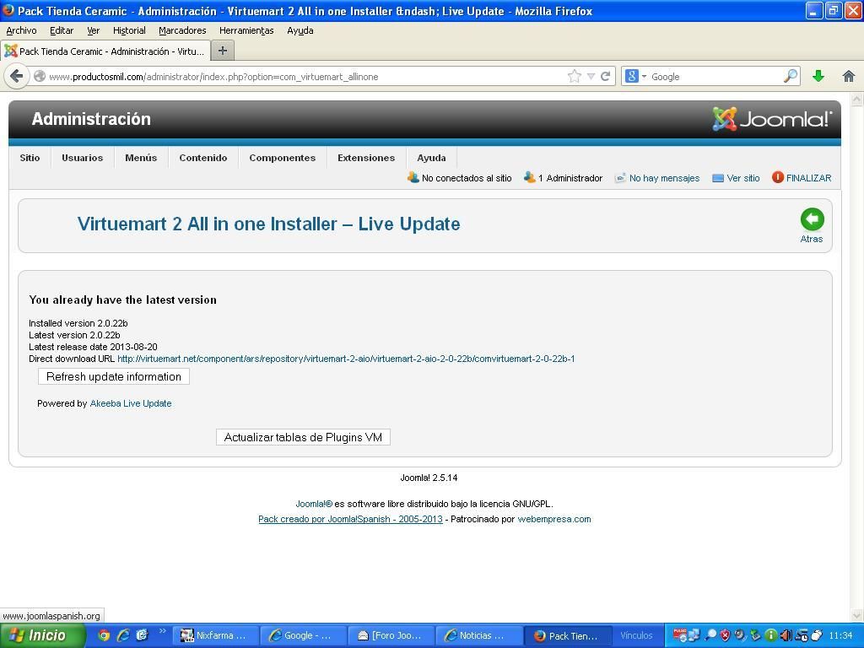The image size is (864, 648).
Task: Open the Sitio admin menu
Action: (x=30, y=158)
